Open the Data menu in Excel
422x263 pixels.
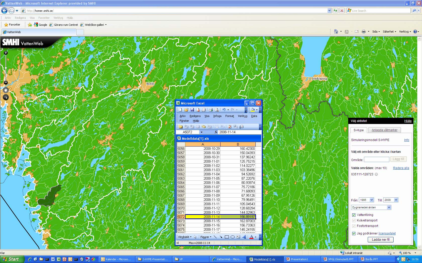coord(254,116)
